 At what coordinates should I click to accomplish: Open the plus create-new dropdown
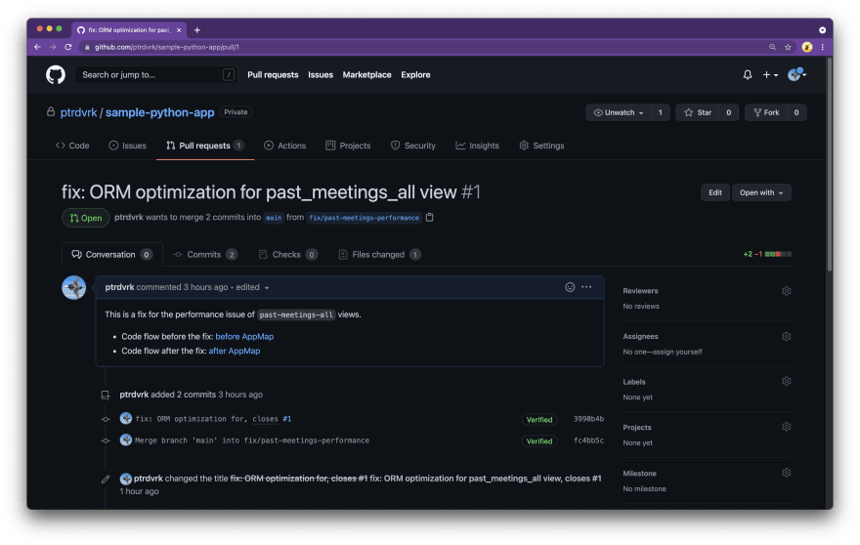pos(770,74)
